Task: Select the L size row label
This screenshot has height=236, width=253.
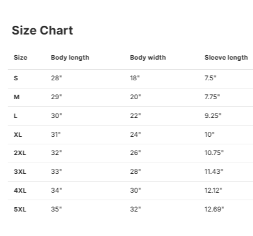Action: pyautogui.click(x=16, y=115)
